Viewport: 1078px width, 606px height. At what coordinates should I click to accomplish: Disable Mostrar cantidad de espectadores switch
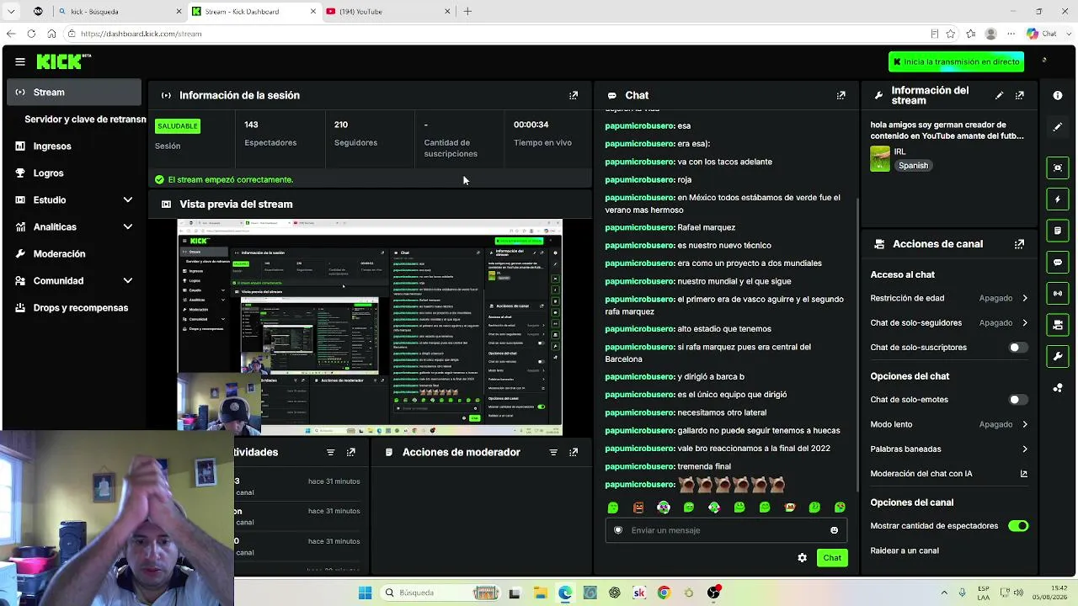pos(1018,526)
